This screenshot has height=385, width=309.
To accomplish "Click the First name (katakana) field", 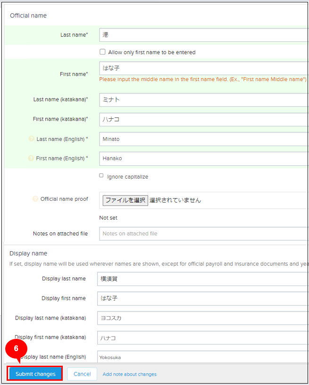I will tap(203, 120).
